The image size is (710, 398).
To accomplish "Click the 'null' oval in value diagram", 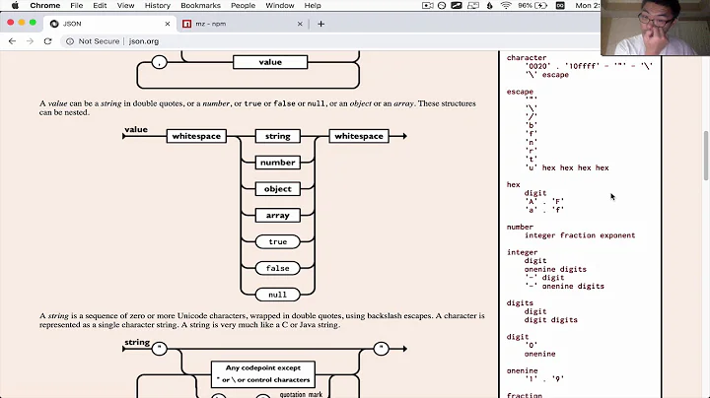I will click(x=277, y=295).
